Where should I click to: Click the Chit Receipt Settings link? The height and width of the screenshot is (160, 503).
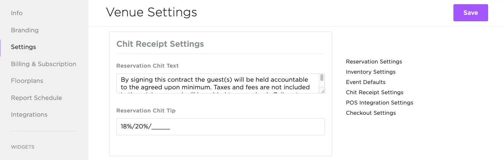click(374, 92)
